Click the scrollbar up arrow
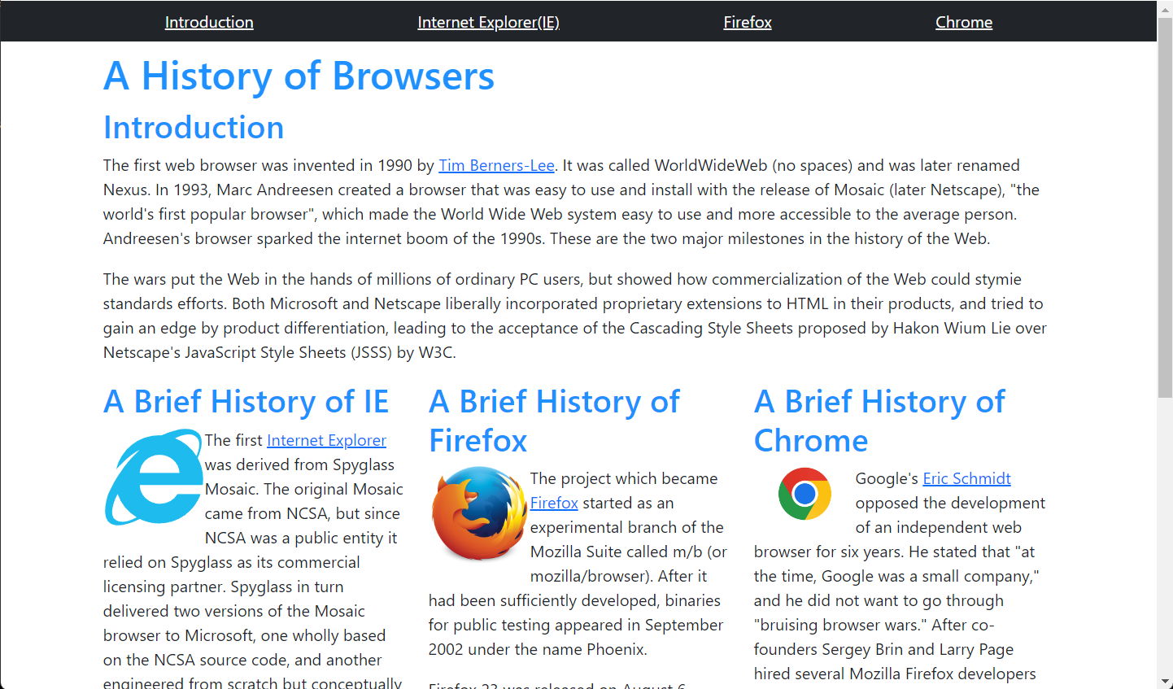The image size is (1173, 689). (x=1165, y=7)
